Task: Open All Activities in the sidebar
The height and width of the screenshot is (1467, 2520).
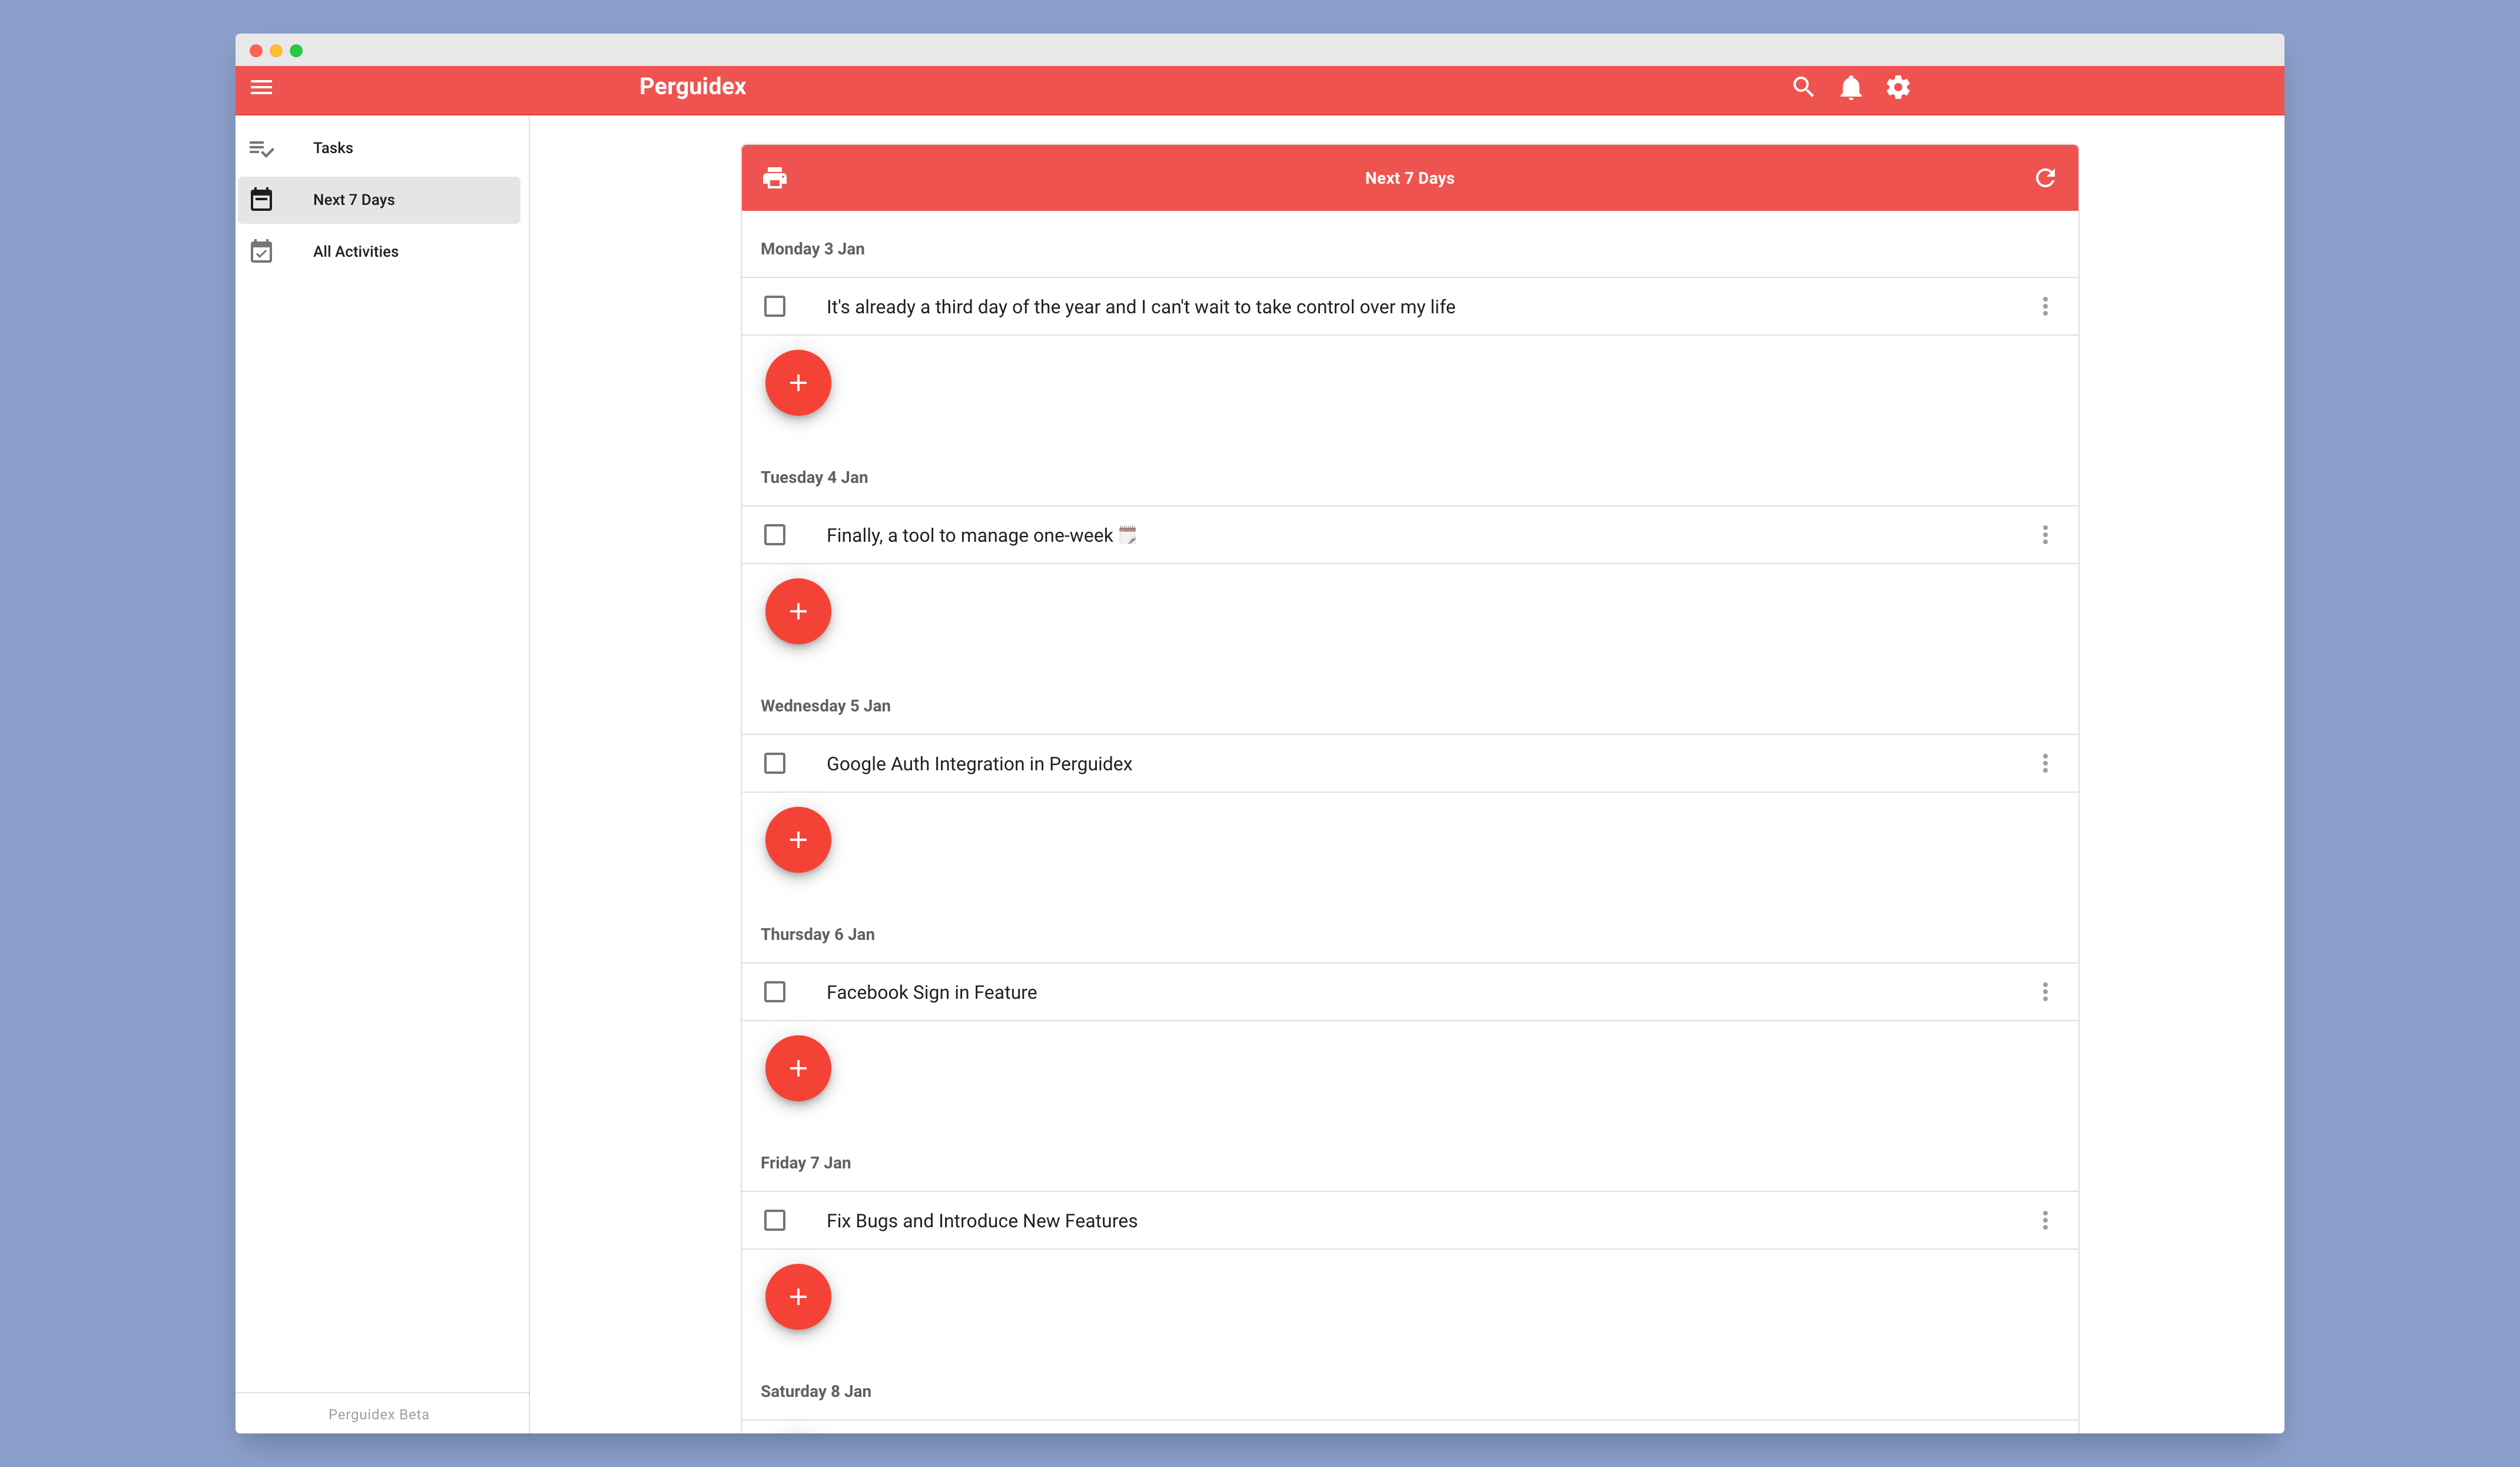Action: [355, 252]
